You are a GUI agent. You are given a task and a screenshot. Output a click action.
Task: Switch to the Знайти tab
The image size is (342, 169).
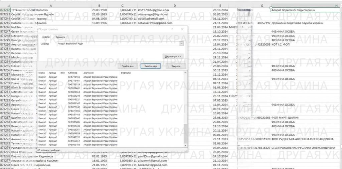point(46,37)
